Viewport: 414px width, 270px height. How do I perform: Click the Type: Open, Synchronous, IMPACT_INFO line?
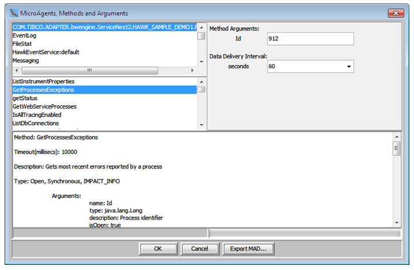point(67,182)
